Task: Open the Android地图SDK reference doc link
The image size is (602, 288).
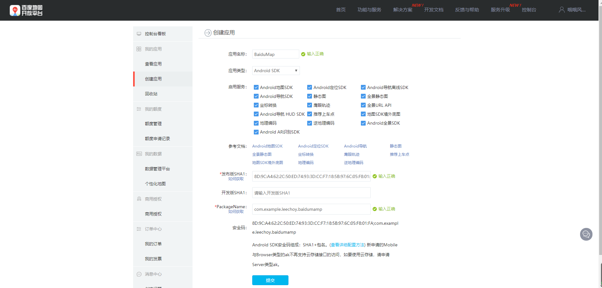Action: pyautogui.click(x=267, y=146)
